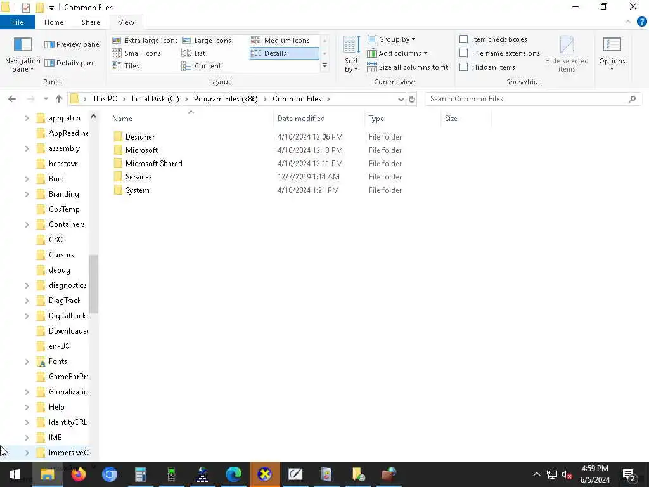Toggle the Details pane

tap(71, 63)
